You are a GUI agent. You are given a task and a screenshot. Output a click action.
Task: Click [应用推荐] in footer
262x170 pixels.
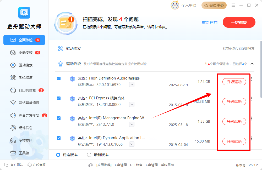pyautogui.click(x=104, y=165)
